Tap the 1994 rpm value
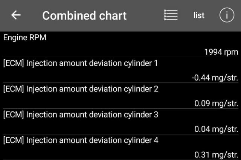This screenshot has height=160, width=241. pyautogui.click(x=221, y=52)
